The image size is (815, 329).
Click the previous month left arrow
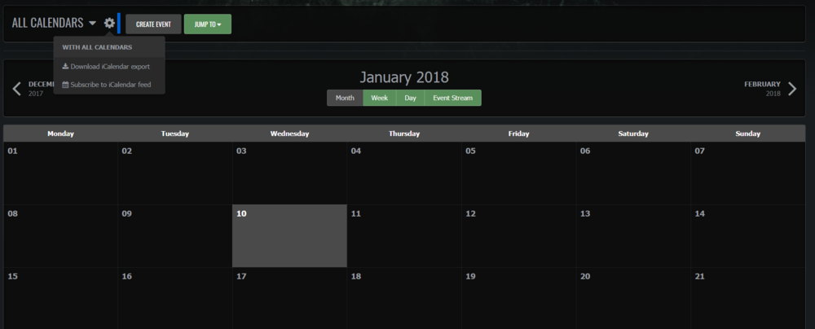point(17,89)
